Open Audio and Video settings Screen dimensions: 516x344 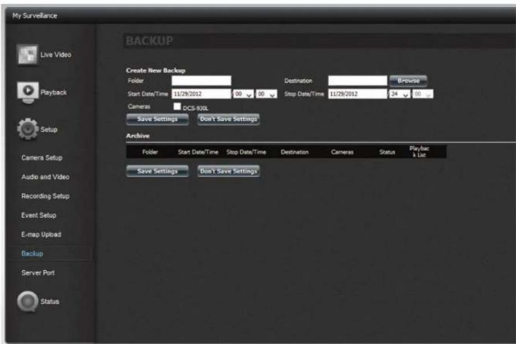(45, 177)
